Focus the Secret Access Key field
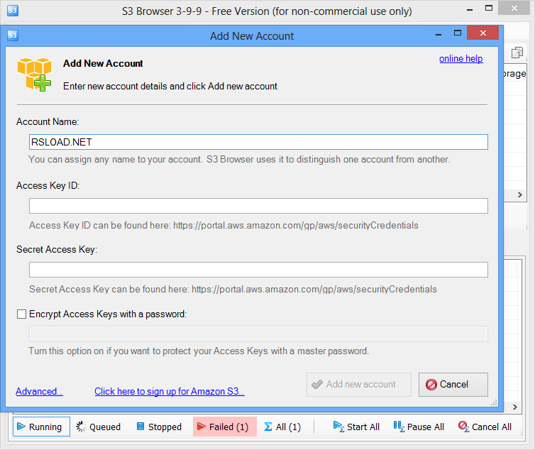The height and width of the screenshot is (450, 535). coord(258,270)
